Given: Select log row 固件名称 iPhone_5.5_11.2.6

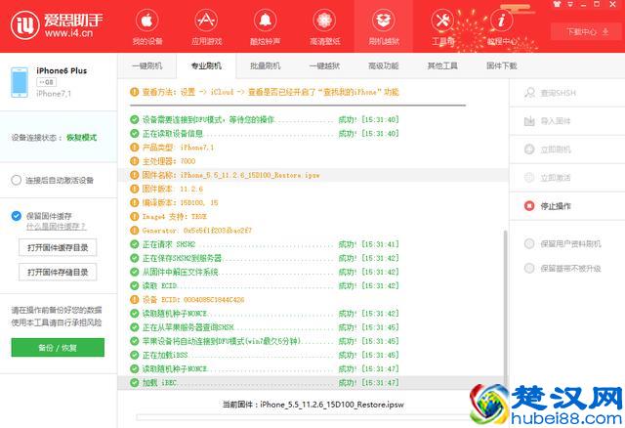Looking at the screenshot, I should 312,175.
